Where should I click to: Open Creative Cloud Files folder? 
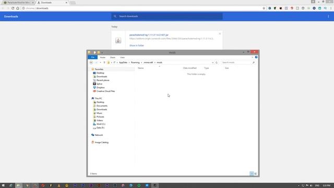pos(105,91)
